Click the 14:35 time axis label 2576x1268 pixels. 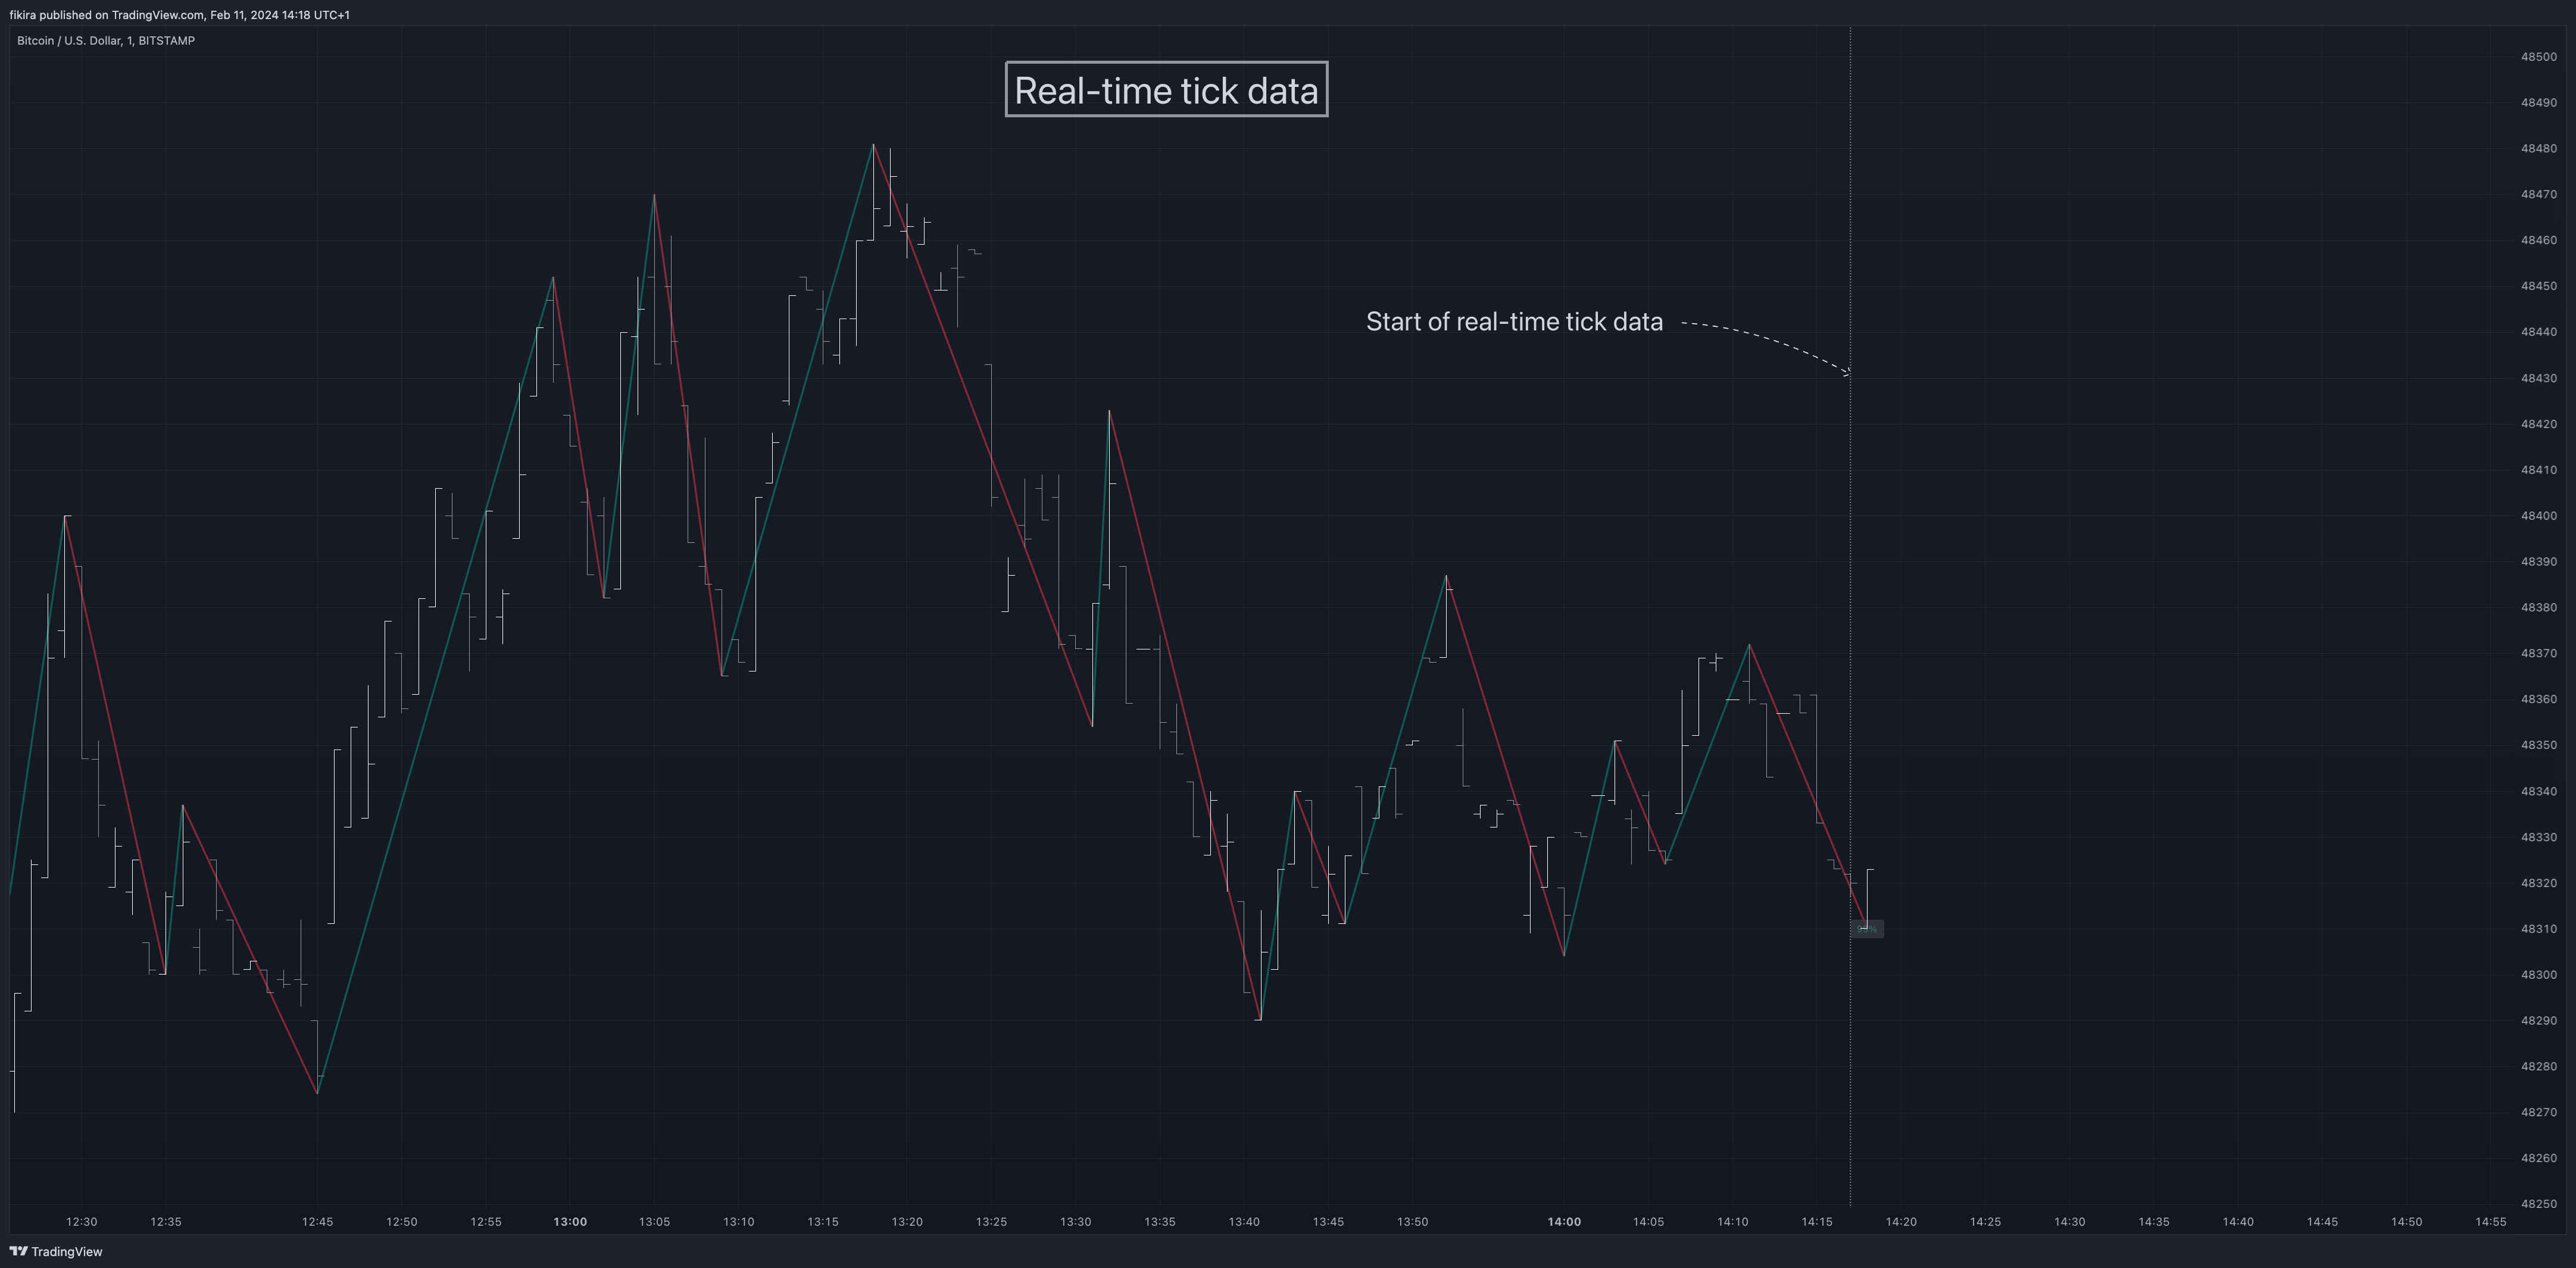(2154, 1222)
